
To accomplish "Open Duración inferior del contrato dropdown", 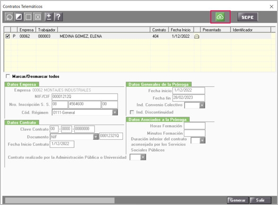I will point(202,140).
